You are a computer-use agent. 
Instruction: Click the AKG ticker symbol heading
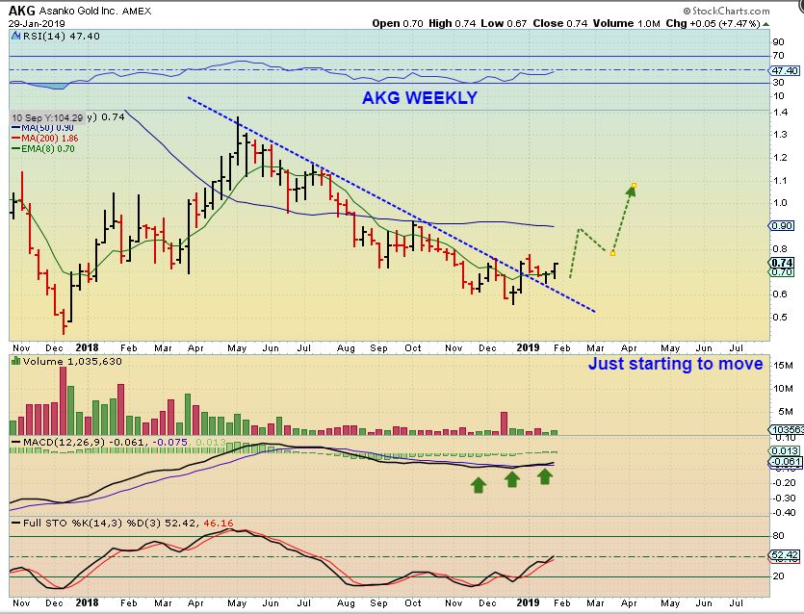tap(22, 11)
